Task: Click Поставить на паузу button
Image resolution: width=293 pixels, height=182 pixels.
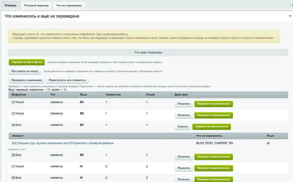Action: tap(25, 71)
